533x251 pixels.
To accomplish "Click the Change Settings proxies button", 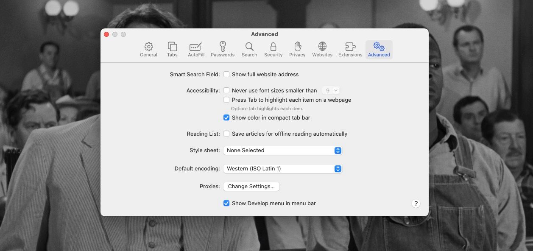I will [251, 186].
